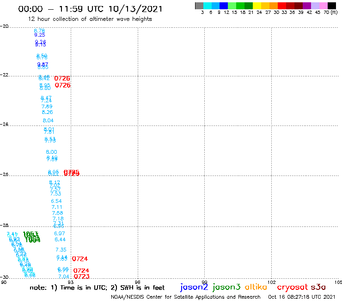
Task: Pick the yellow swatch near 24 ft
Action: pyautogui.click(x=257, y=6)
